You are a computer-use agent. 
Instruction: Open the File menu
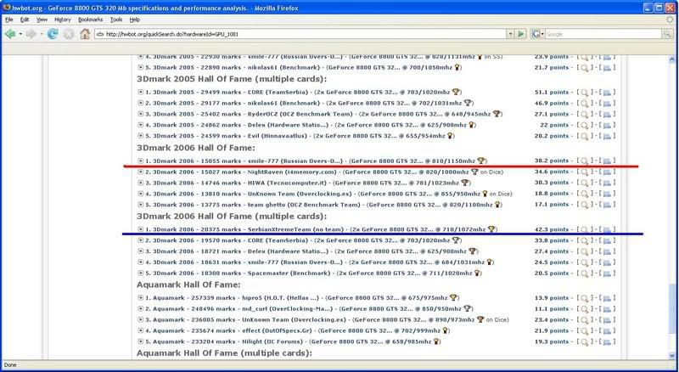(x=9, y=20)
